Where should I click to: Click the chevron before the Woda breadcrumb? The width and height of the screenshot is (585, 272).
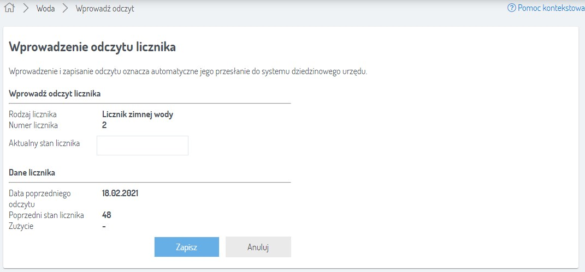pyautogui.click(x=25, y=9)
